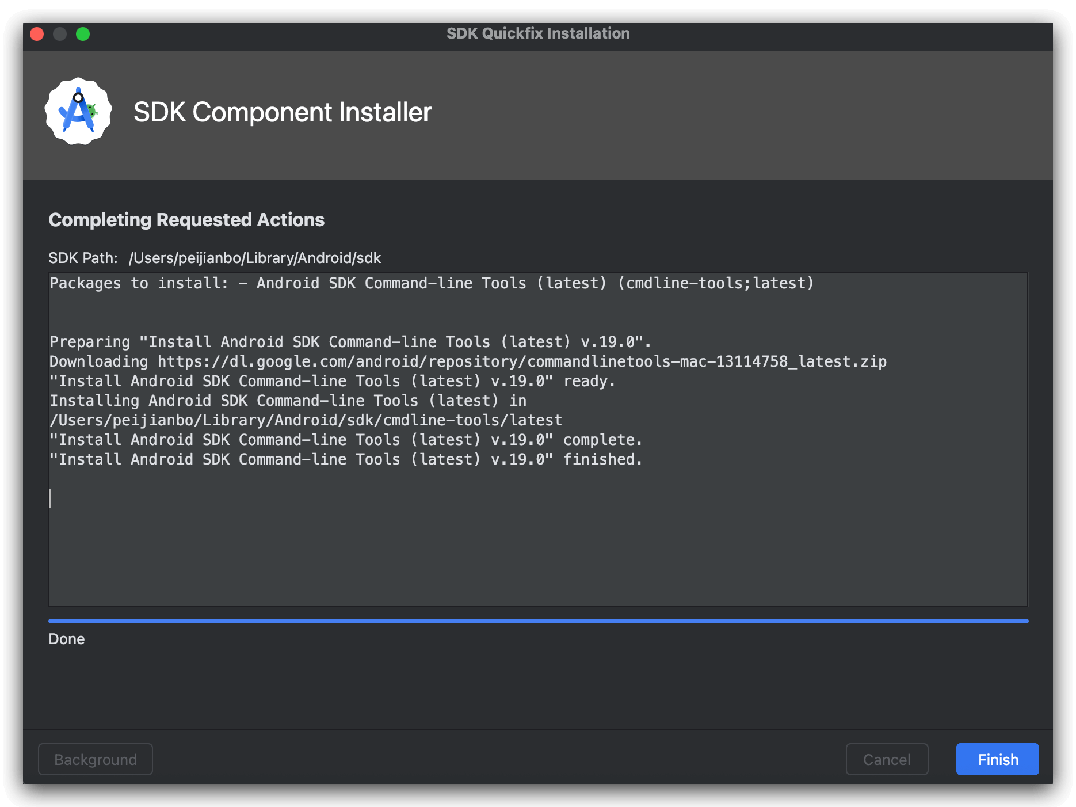
Task: Click the SDK path value /Users/peijianbo/Library/Android/sdk
Action: pyautogui.click(x=254, y=258)
